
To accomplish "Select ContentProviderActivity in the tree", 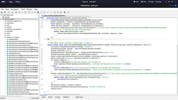I will pyautogui.click(x=18, y=86).
